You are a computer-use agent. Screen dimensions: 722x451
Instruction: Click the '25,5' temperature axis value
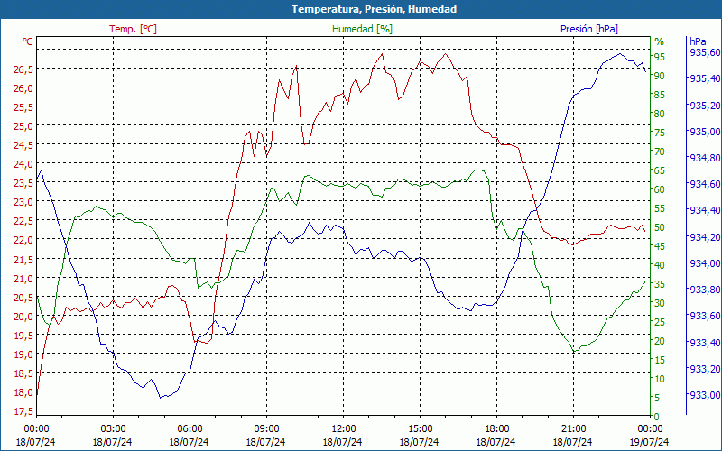pyautogui.click(x=23, y=106)
